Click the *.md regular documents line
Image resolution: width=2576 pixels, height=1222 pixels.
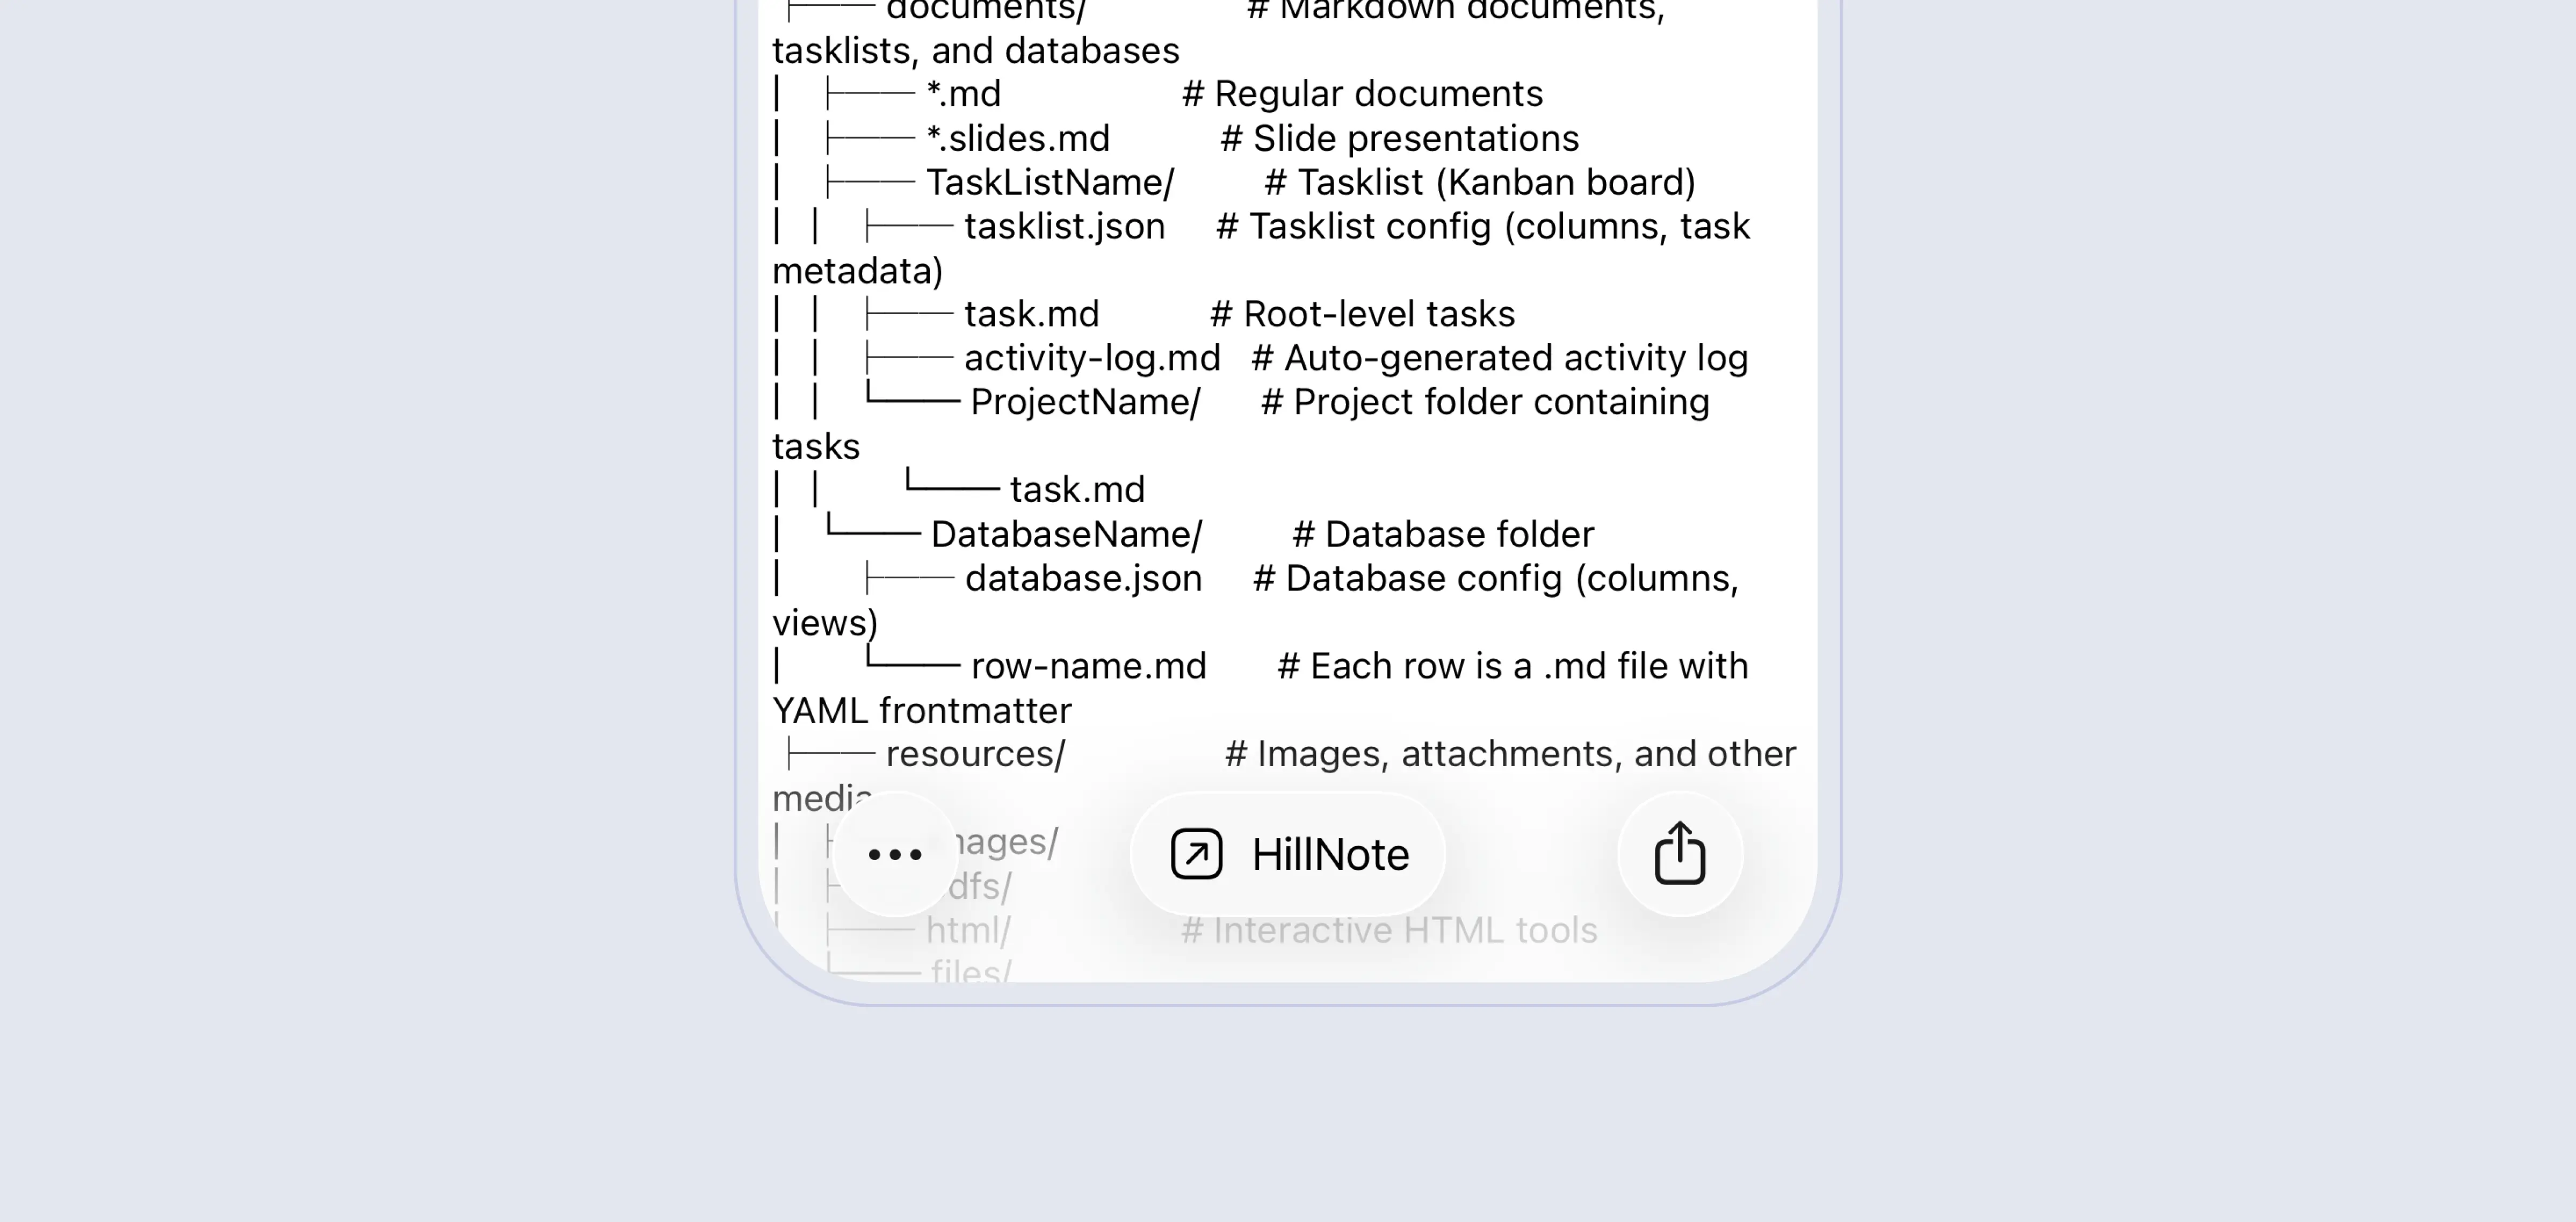[963, 94]
